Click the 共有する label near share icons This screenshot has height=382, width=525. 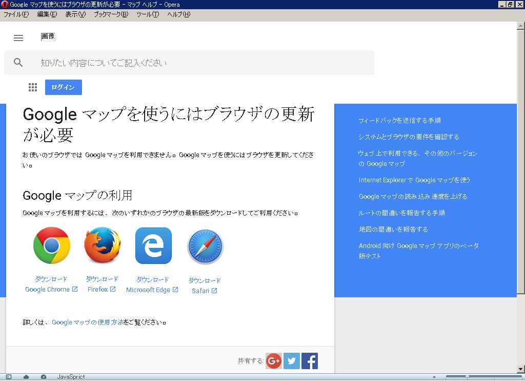[250, 361]
